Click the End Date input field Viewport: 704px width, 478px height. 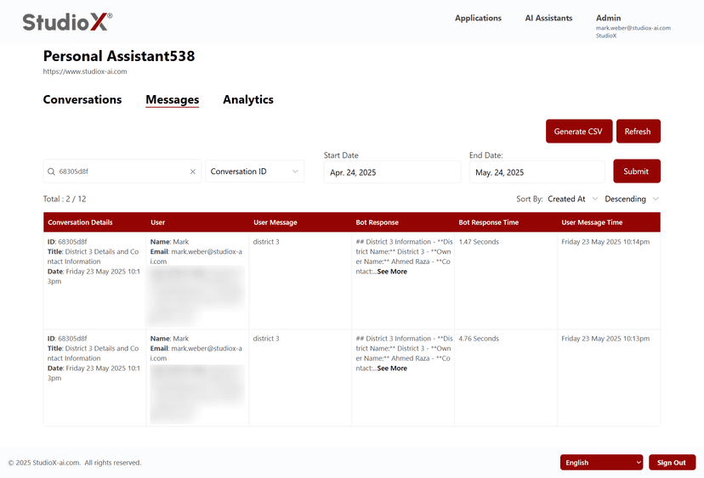pos(537,172)
